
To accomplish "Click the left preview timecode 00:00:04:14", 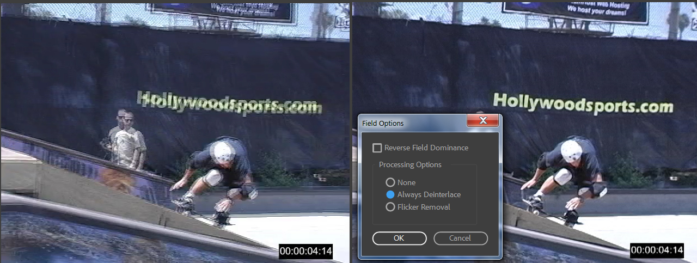I will point(306,251).
